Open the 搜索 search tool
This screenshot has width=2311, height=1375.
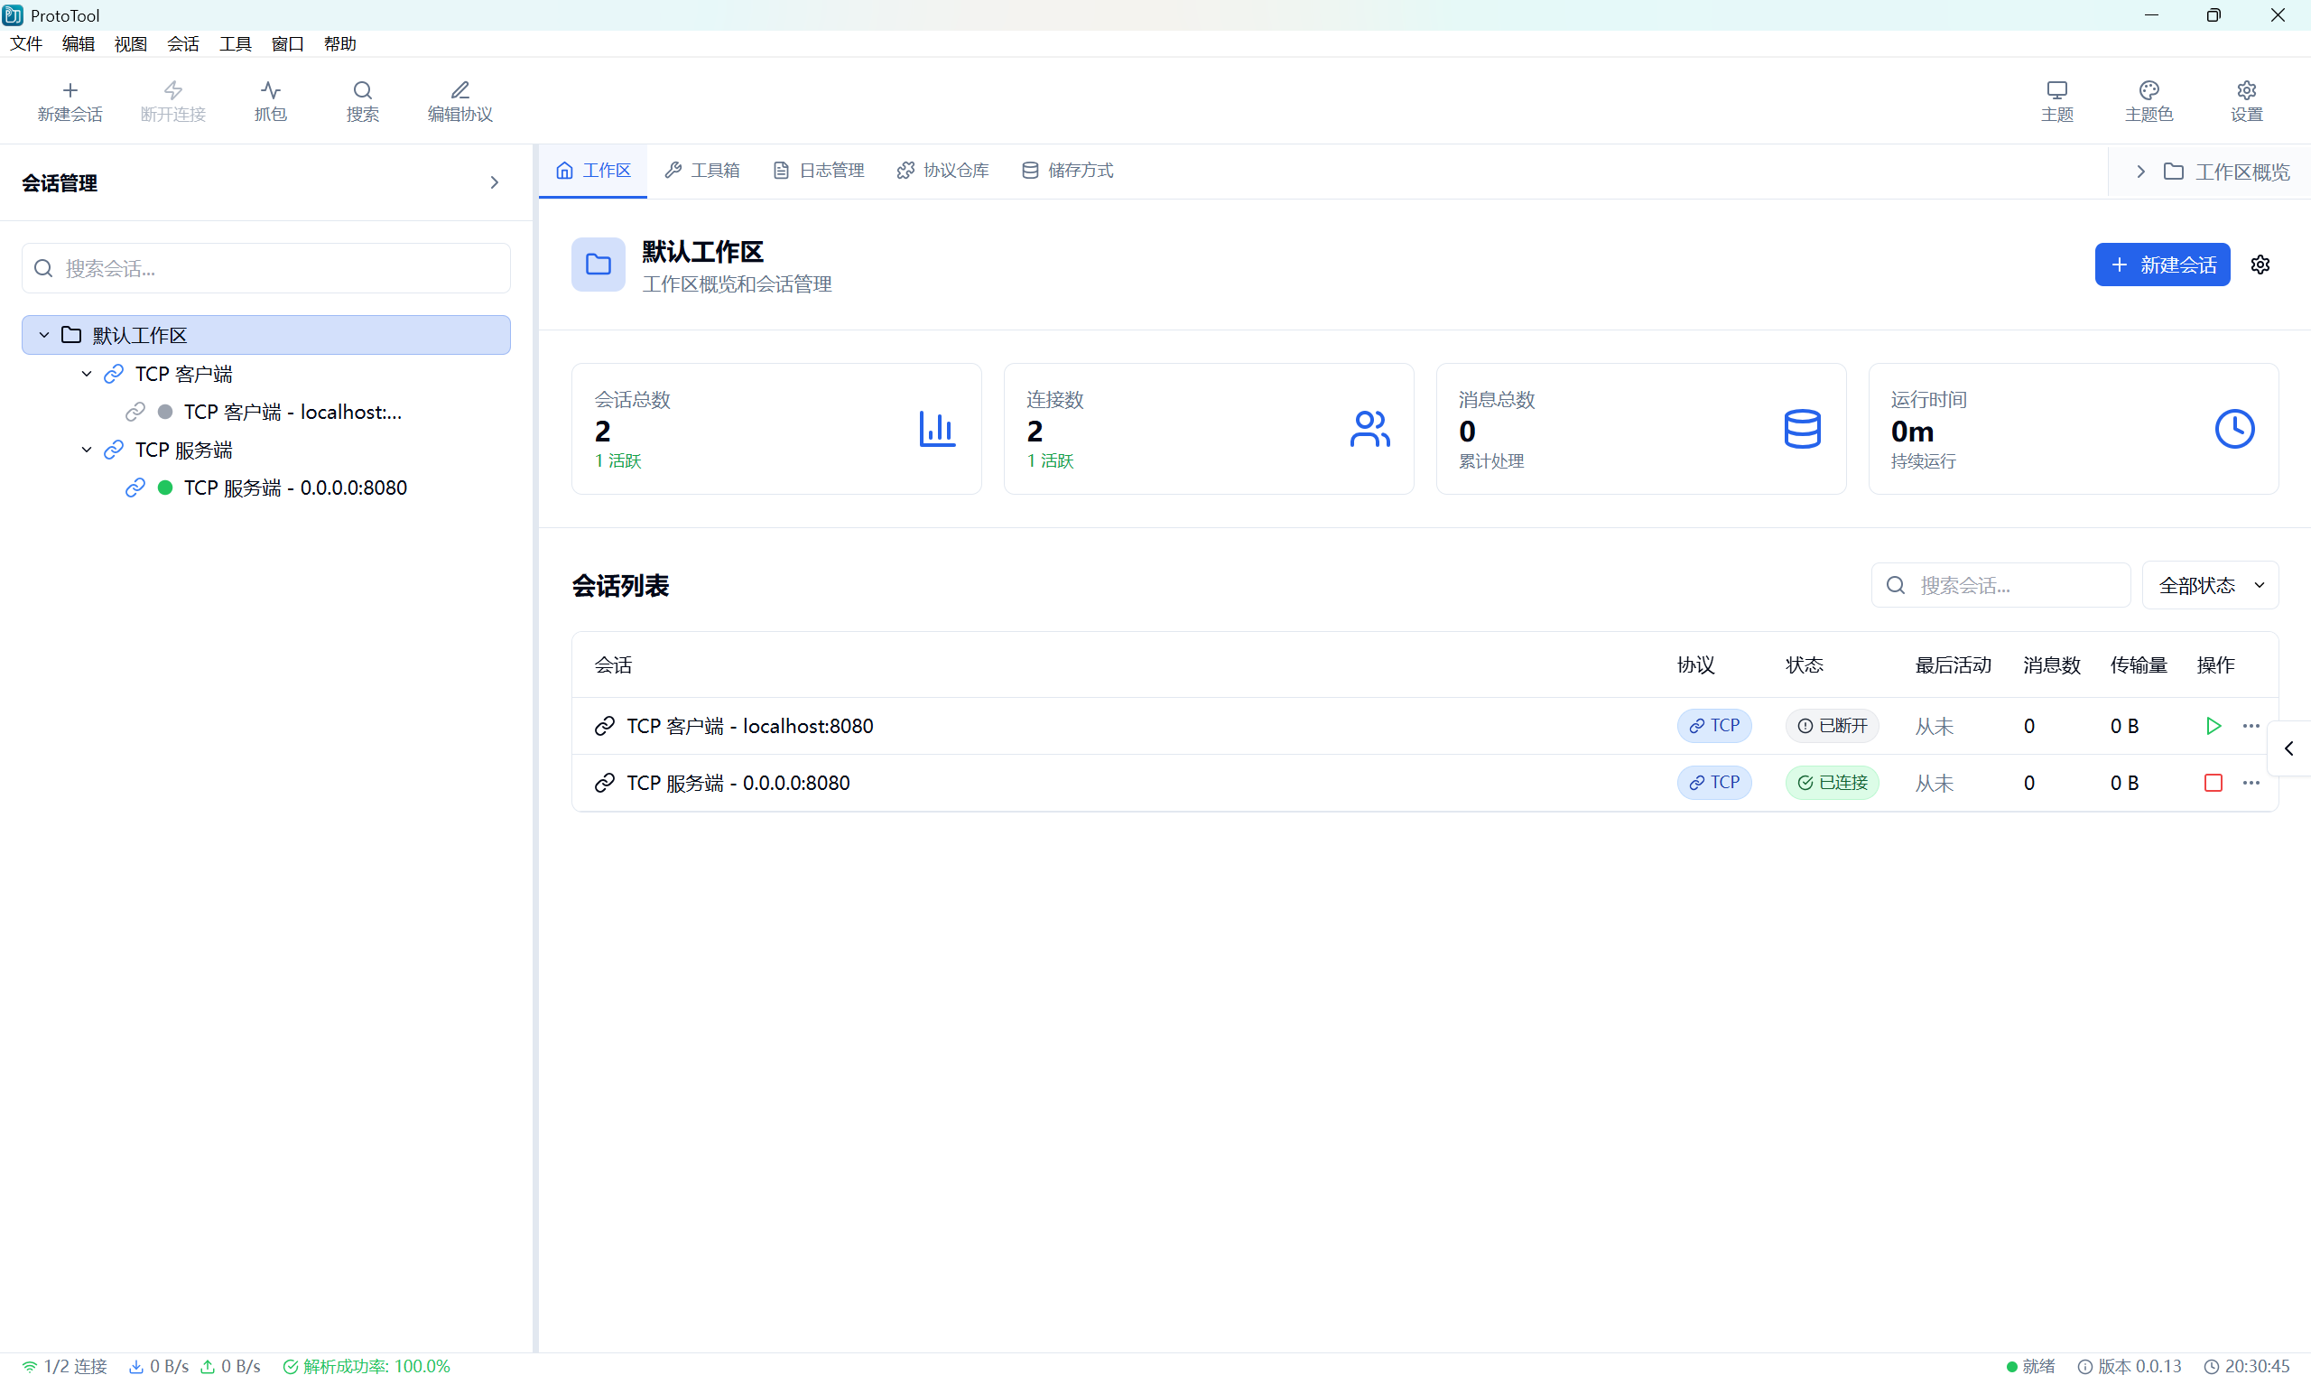pyautogui.click(x=361, y=100)
